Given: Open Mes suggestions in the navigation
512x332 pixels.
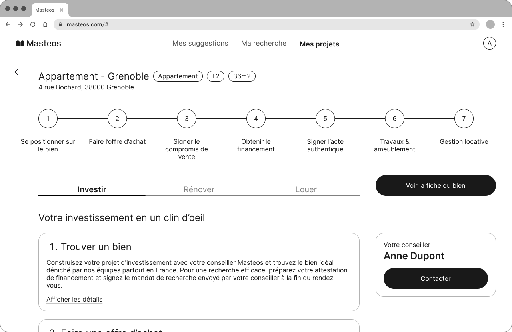Looking at the screenshot, I should pyautogui.click(x=200, y=44).
